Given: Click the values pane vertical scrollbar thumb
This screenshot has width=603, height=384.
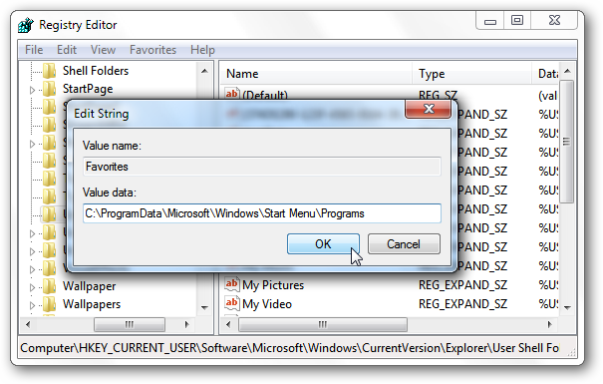Looking at the screenshot, I should (567, 142).
